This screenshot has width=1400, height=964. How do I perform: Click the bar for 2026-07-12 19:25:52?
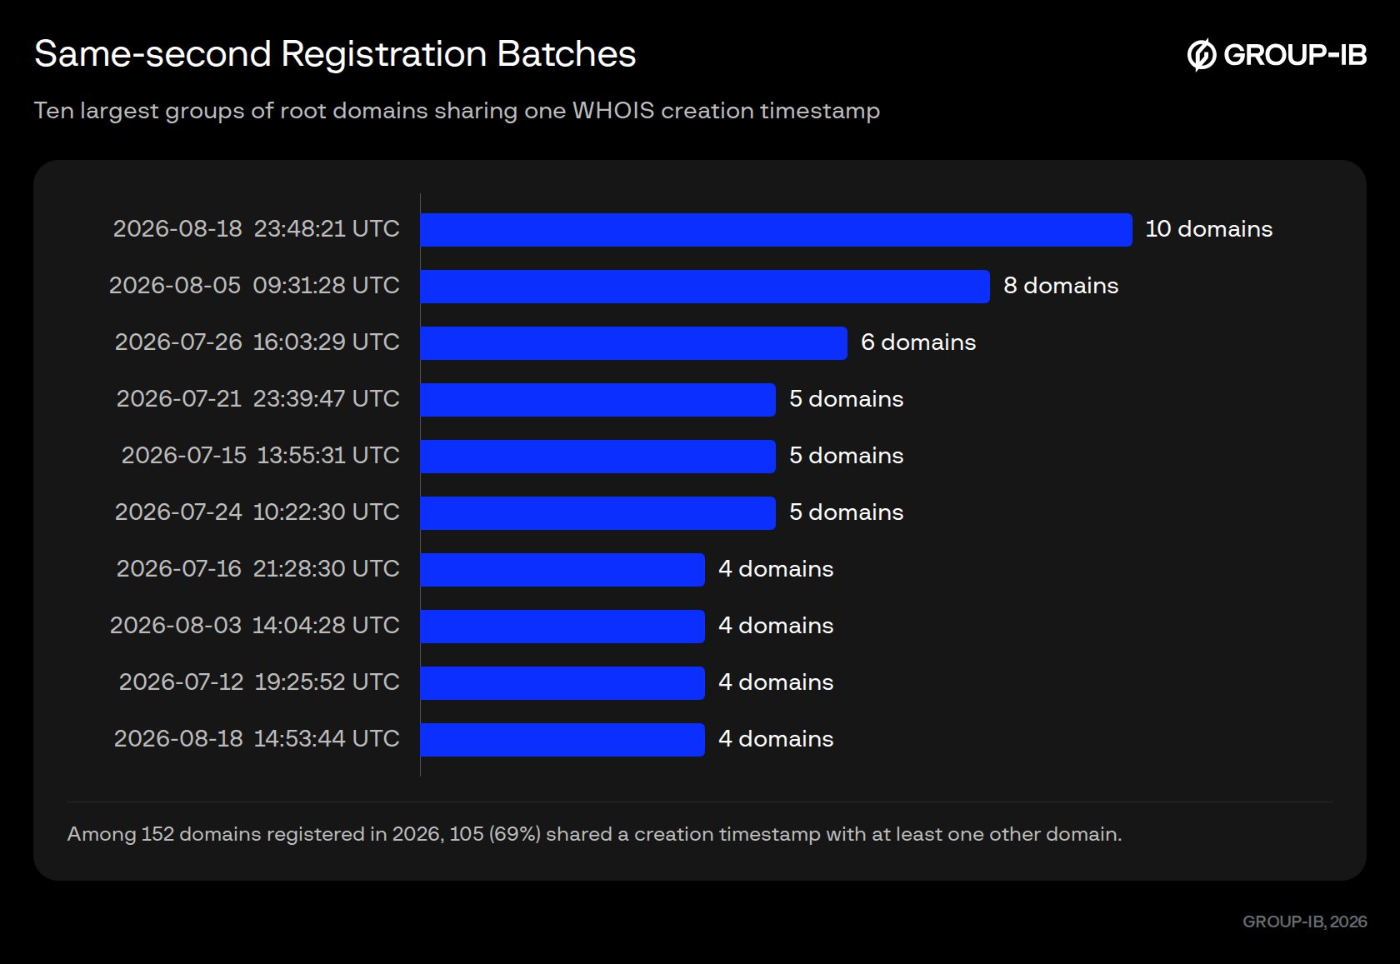click(x=562, y=683)
